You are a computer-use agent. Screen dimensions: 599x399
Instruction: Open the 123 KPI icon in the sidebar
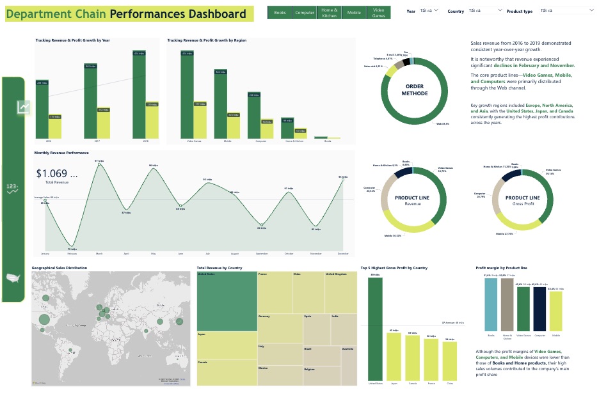[x=13, y=188]
